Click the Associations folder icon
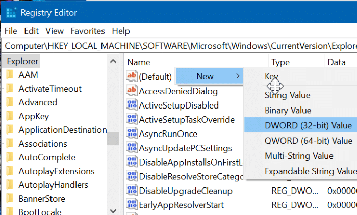The image size is (357, 215). [x=10, y=144]
